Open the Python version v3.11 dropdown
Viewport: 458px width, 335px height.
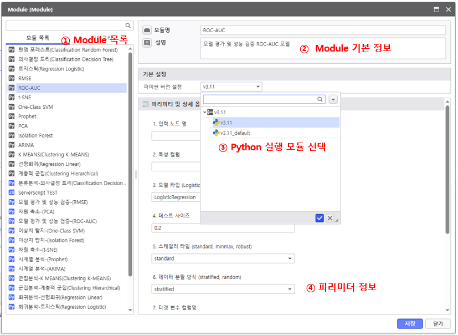[x=231, y=87]
